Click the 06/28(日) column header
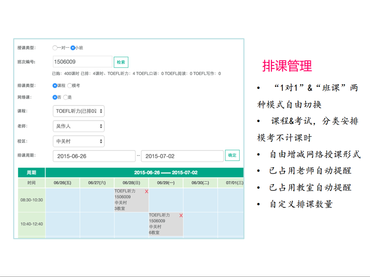 [x=130, y=183]
